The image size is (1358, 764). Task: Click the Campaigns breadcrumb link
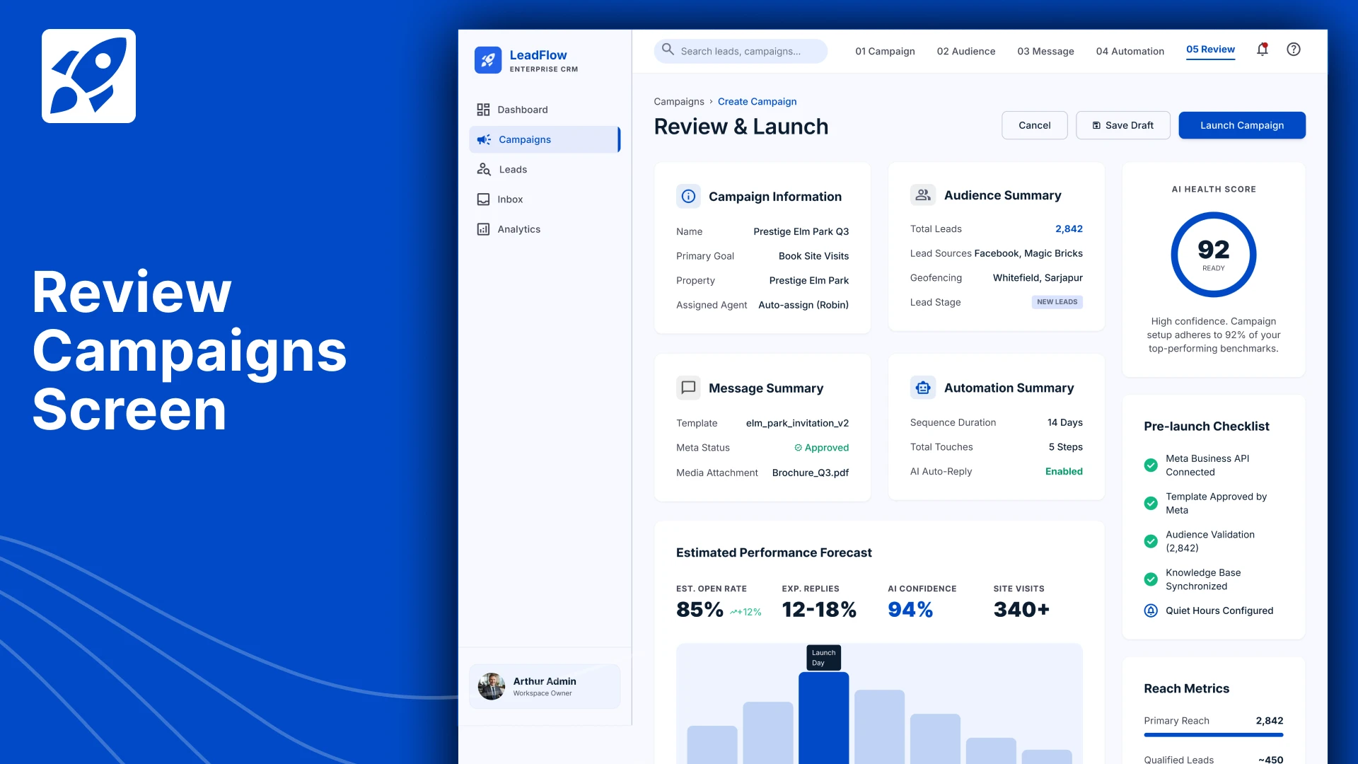point(678,102)
